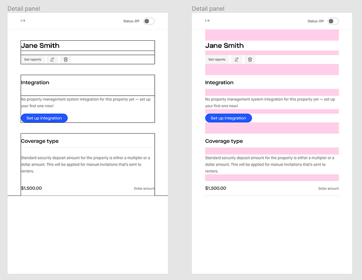Click trash delete icon in left panel

66,59
